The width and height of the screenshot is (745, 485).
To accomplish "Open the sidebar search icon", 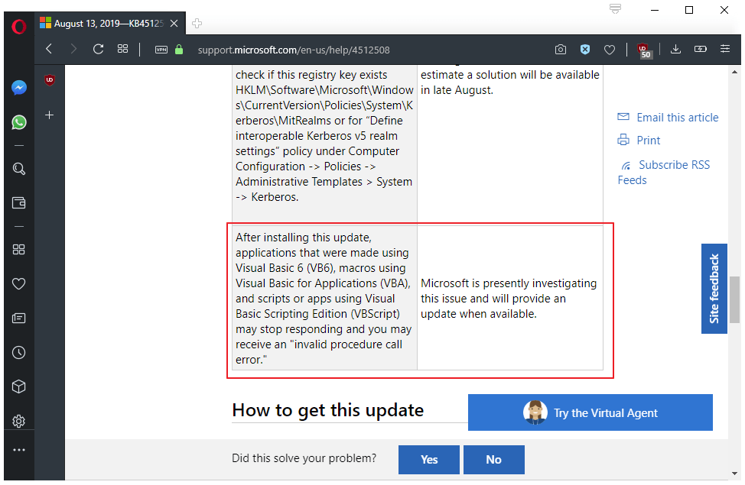I will [18, 169].
